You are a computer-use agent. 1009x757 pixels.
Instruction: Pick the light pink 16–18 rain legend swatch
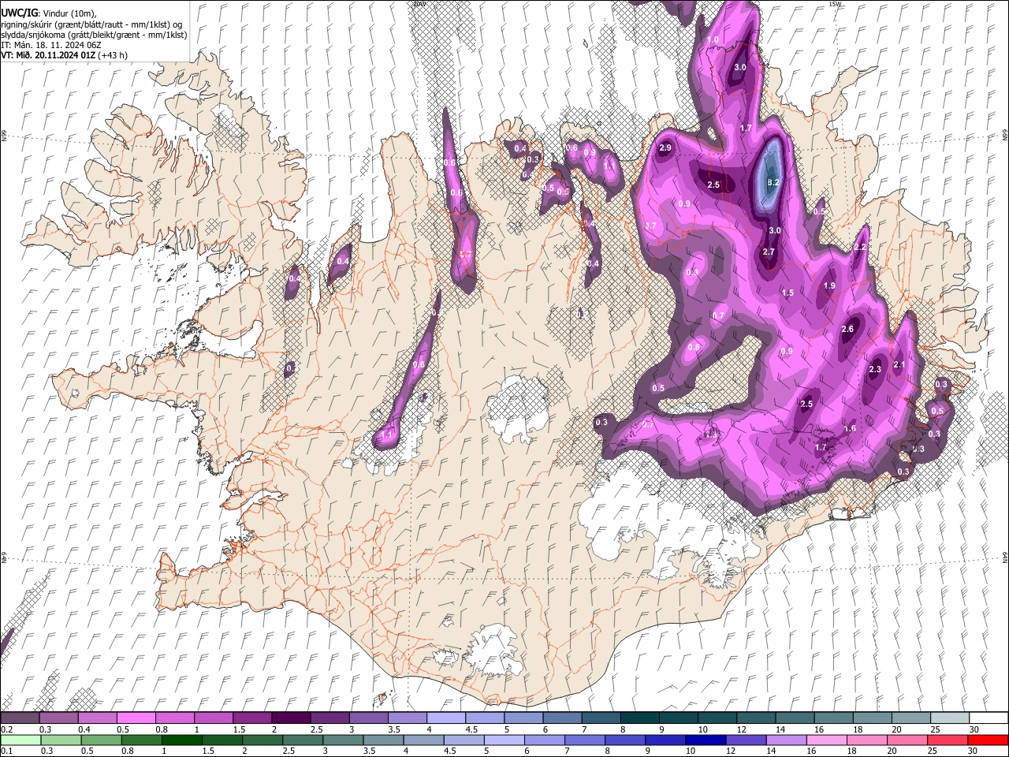coord(825,740)
